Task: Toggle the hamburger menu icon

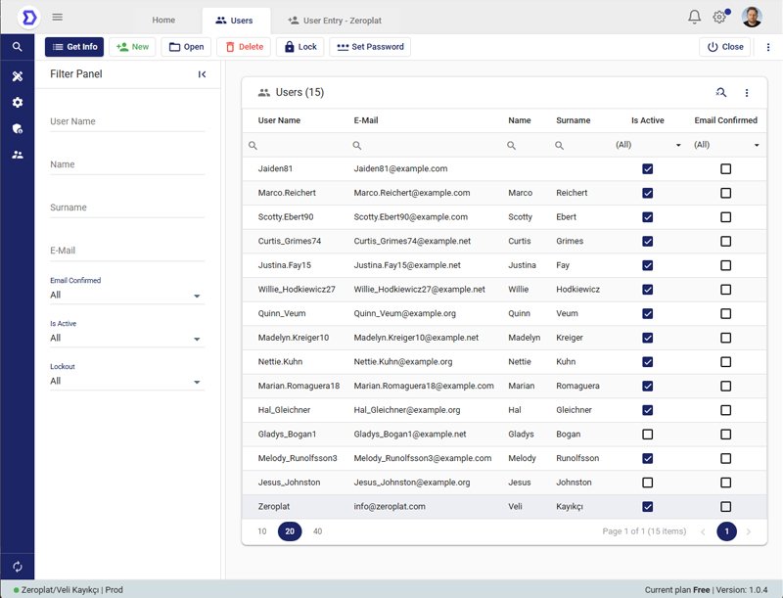Action: 58,17
